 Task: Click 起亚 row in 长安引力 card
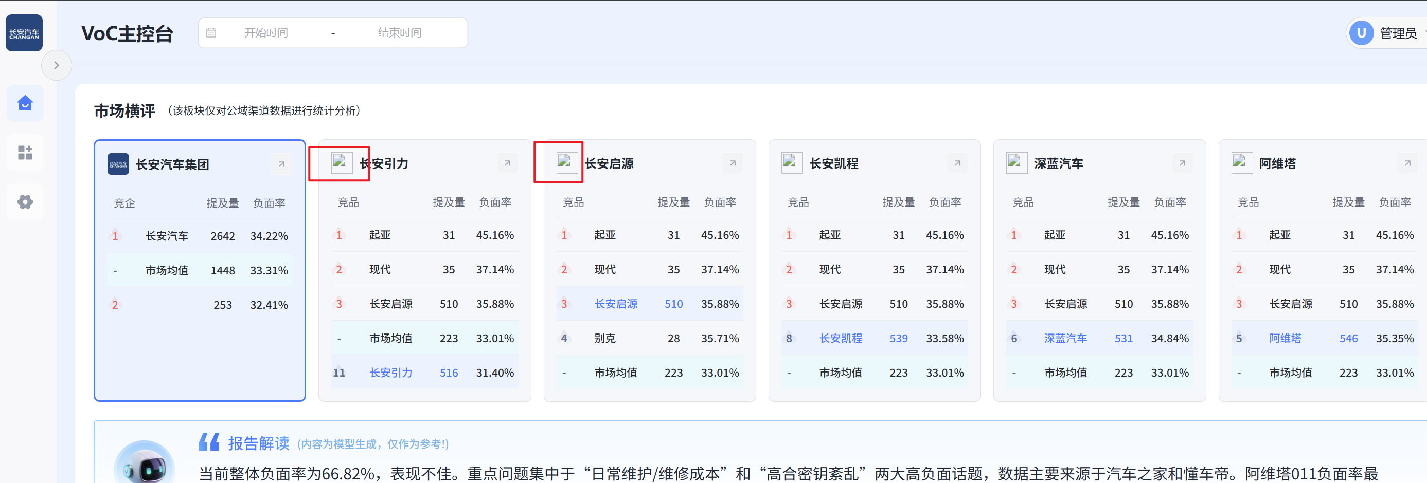[425, 235]
